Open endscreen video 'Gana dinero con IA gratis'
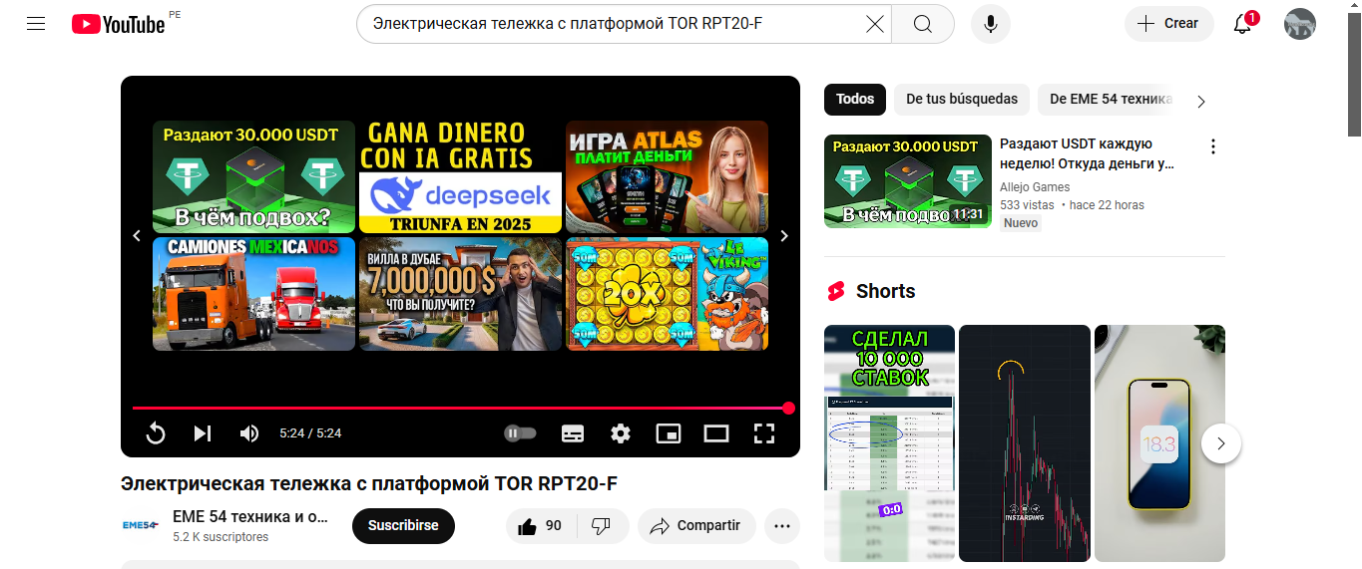Screen dimensions: 1362x569 460,176
